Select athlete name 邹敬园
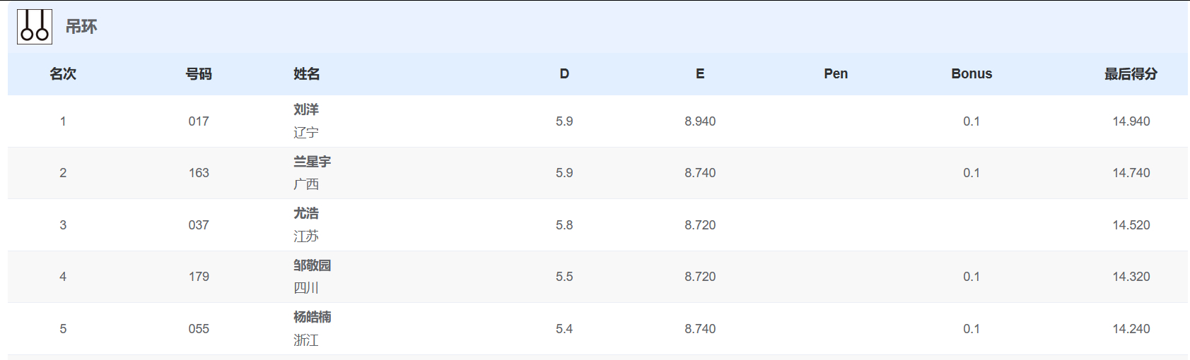This screenshot has width=1190, height=360. tap(312, 265)
